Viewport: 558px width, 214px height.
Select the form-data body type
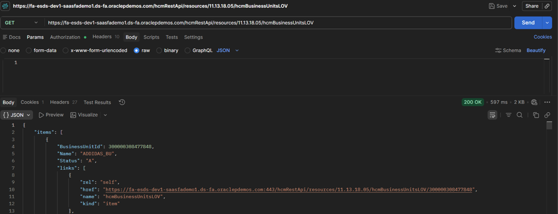coord(42,50)
